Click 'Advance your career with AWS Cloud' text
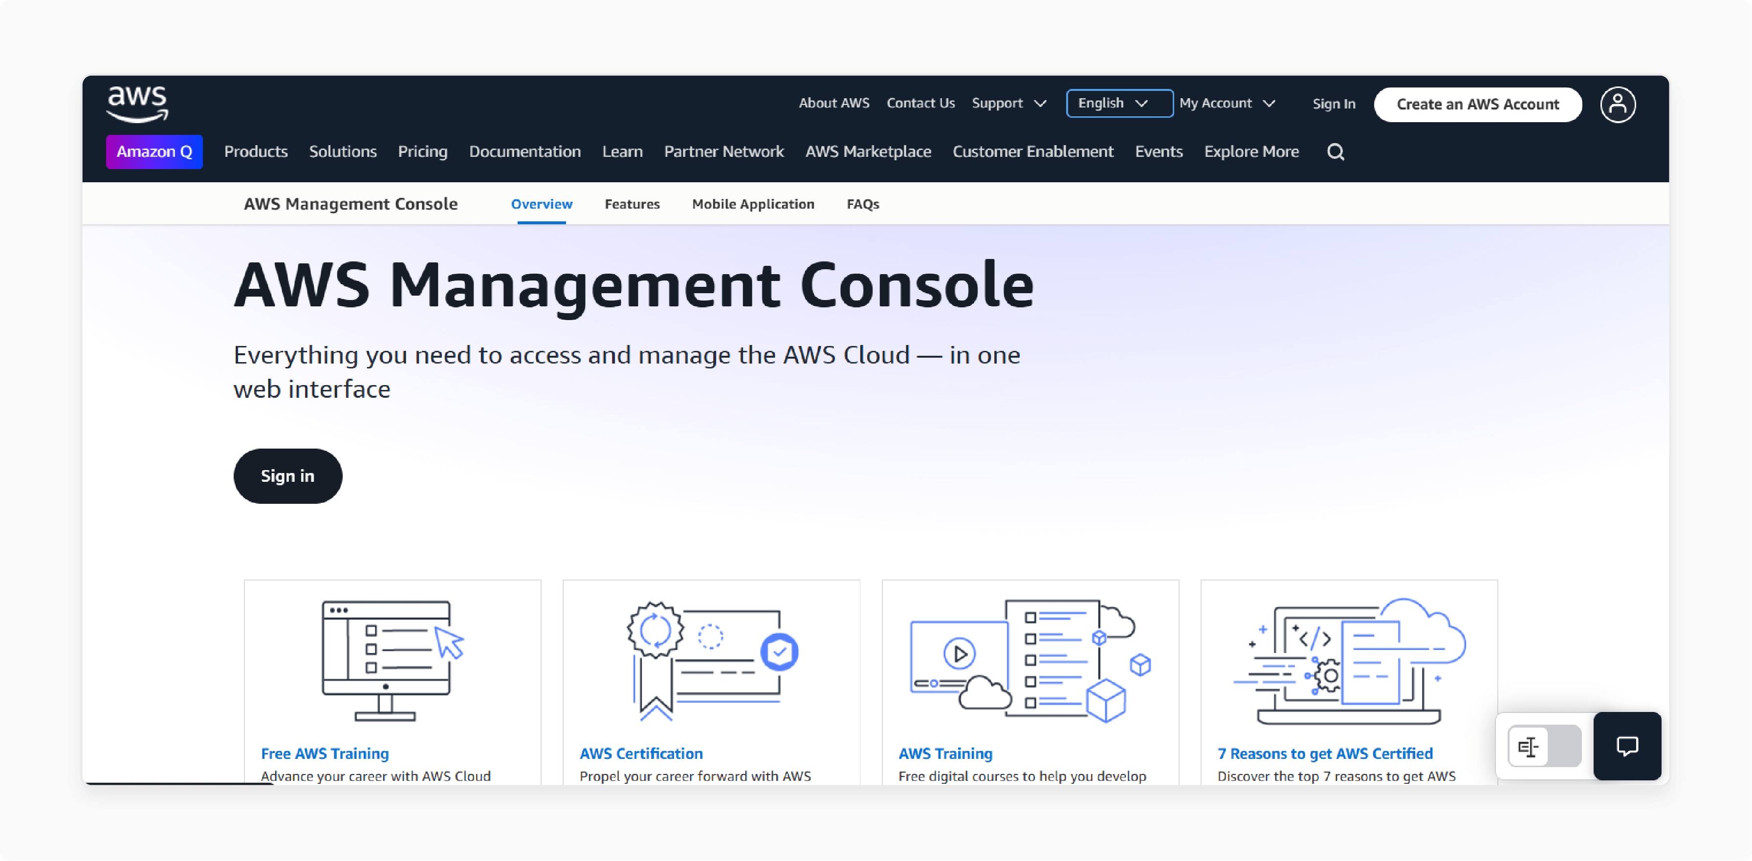1752x861 pixels. [375, 776]
